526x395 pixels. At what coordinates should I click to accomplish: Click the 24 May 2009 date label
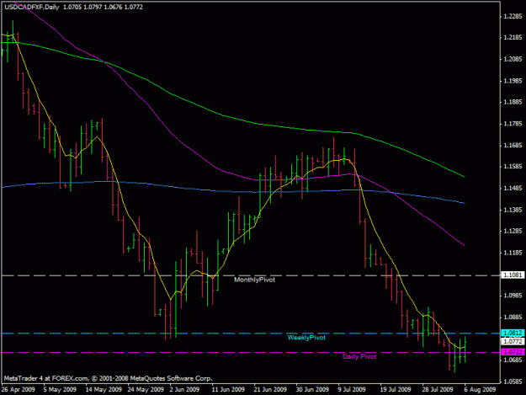(146, 390)
